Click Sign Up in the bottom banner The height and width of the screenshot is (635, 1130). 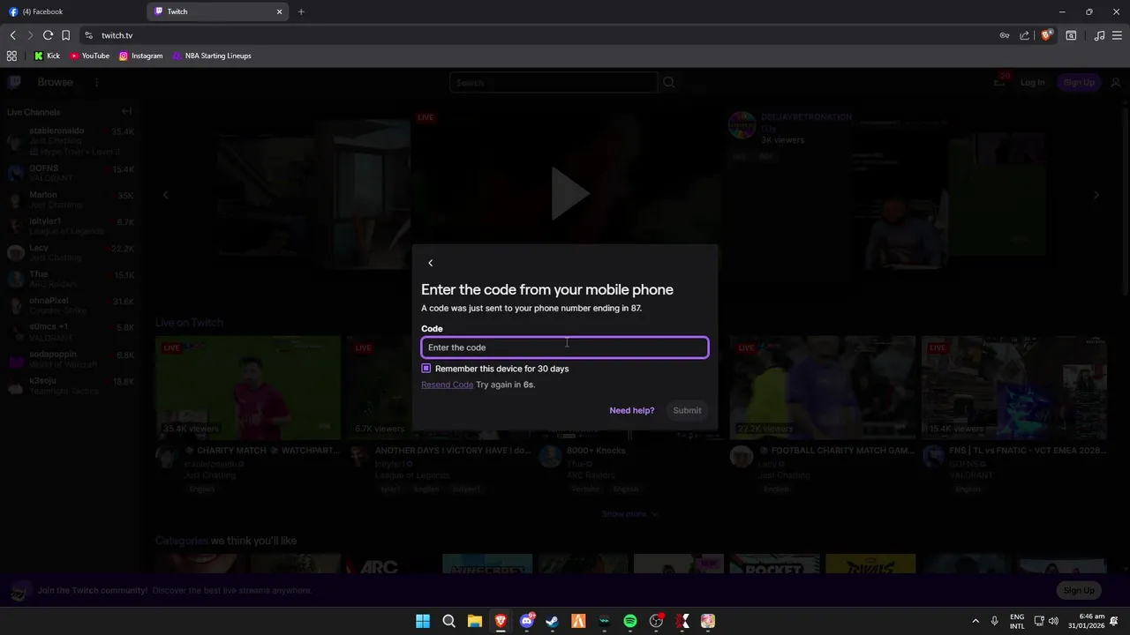coord(1079,590)
